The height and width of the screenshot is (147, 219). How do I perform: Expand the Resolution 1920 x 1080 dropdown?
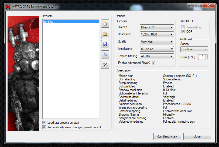[157, 34]
